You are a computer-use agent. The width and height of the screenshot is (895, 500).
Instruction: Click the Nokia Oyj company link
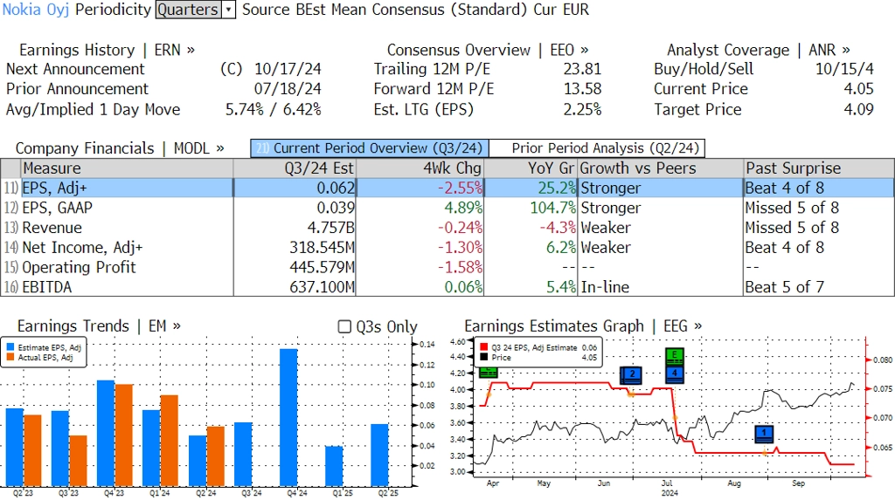pos(35,10)
